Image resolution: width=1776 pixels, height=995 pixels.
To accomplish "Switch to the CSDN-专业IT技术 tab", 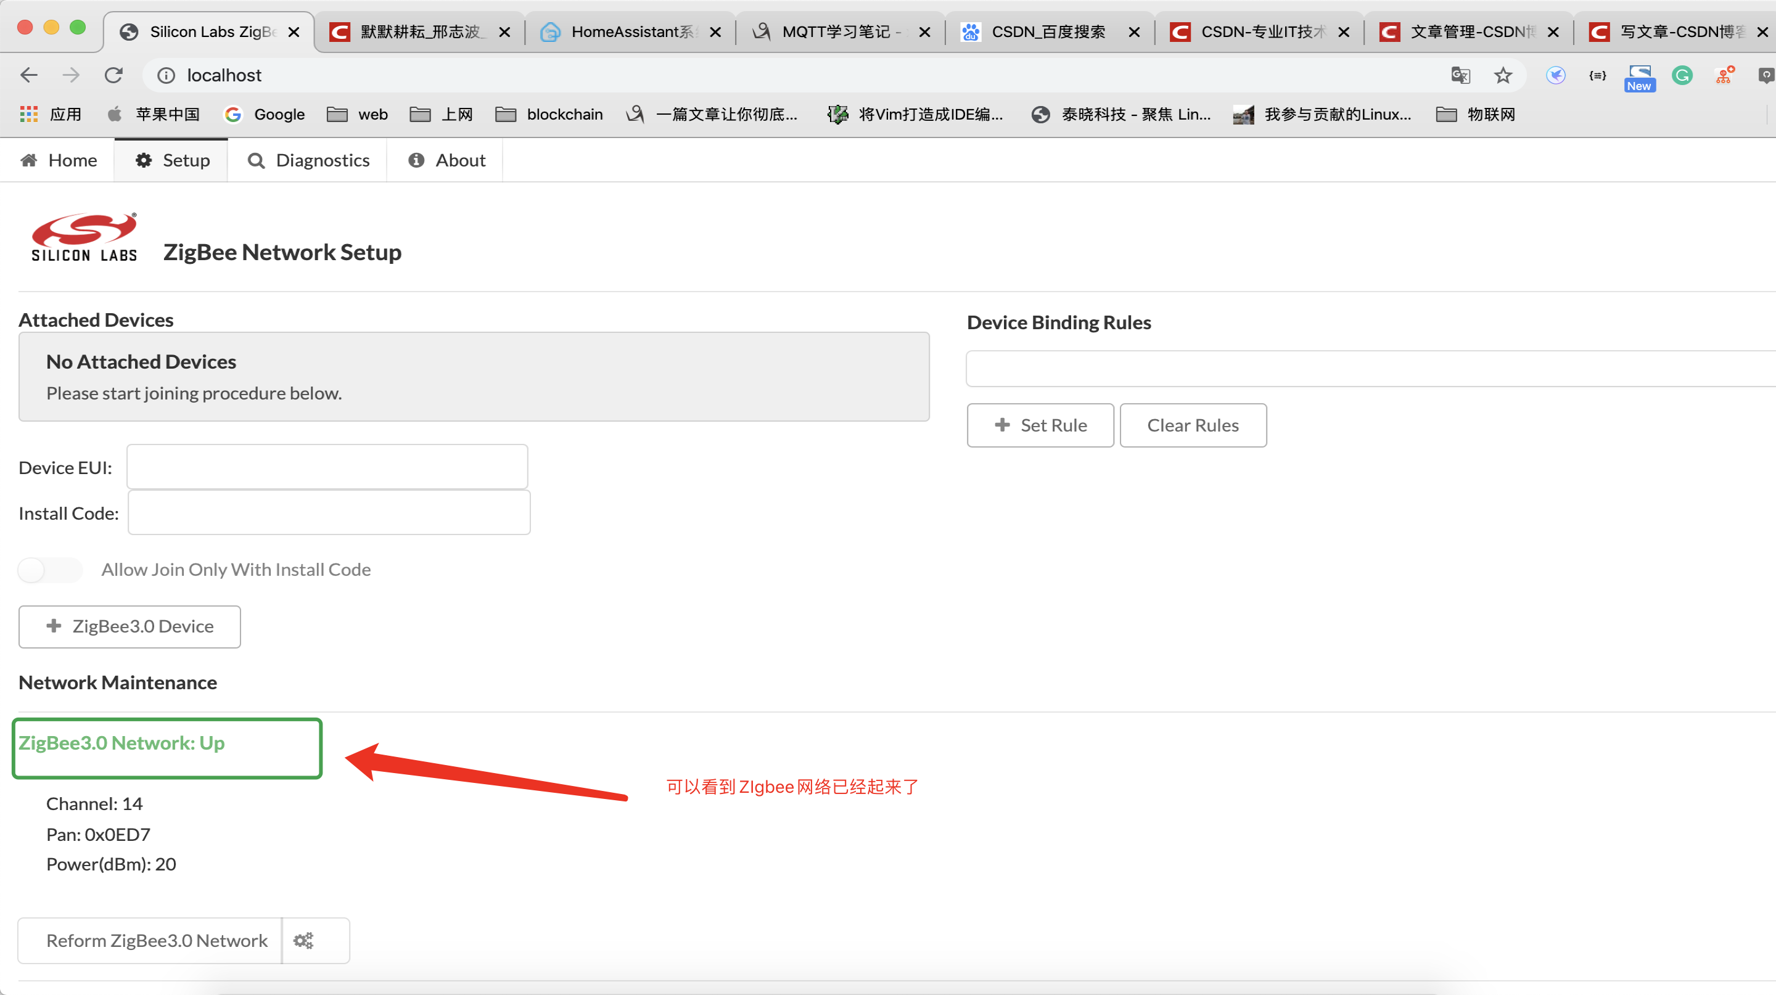I will 1257,31.
